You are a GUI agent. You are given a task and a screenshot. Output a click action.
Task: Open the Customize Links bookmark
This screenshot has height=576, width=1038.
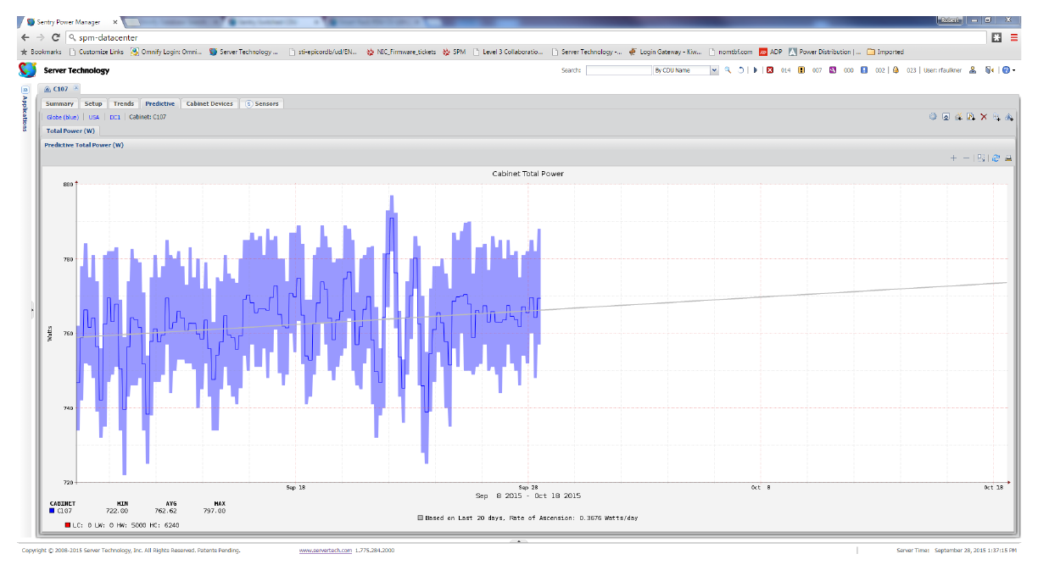(97, 52)
